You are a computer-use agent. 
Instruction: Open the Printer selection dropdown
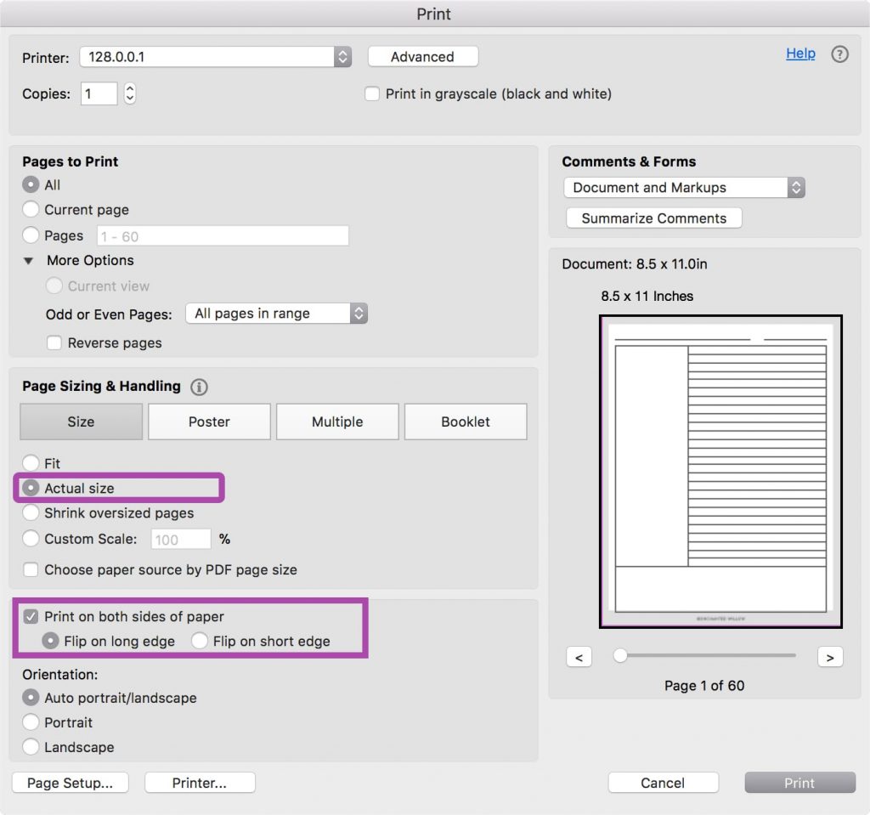point(215,57)
